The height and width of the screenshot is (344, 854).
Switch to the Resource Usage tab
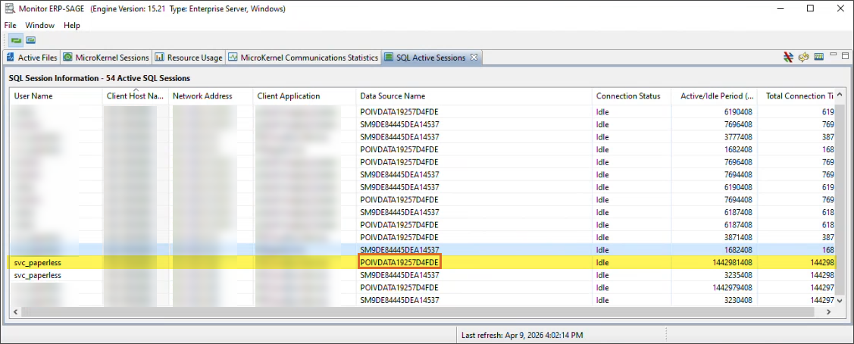(189, 57)
